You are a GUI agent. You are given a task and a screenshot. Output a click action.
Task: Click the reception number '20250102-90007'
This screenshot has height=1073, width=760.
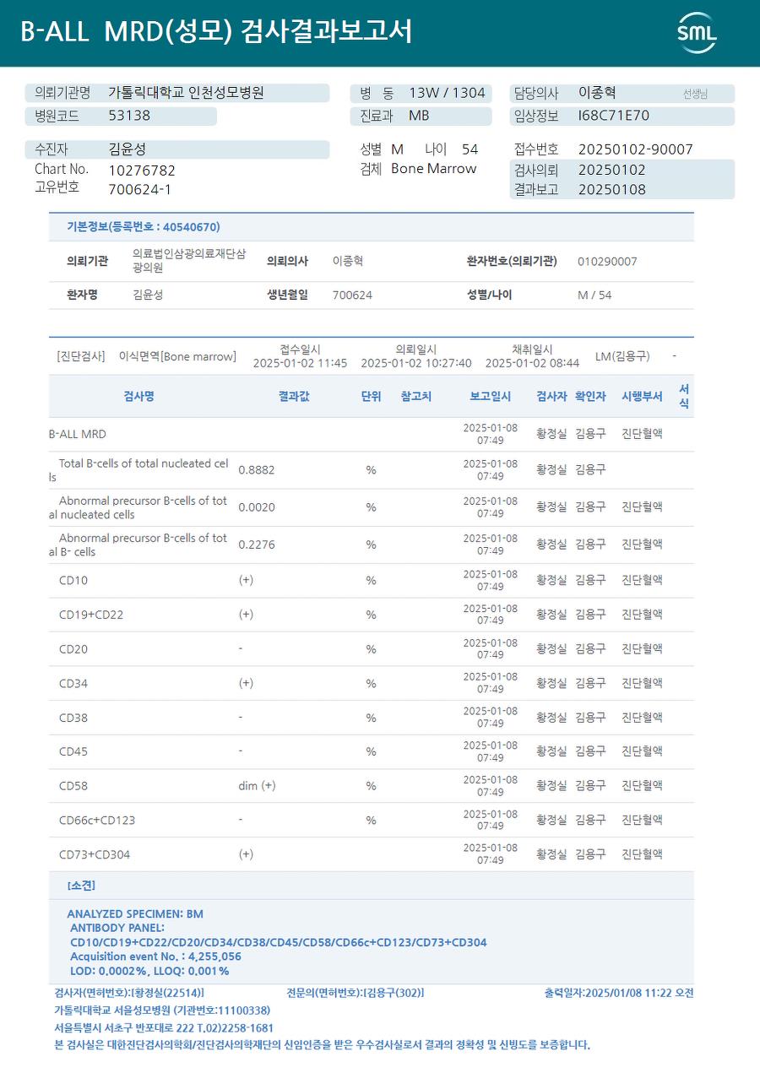tap(636, 149)
